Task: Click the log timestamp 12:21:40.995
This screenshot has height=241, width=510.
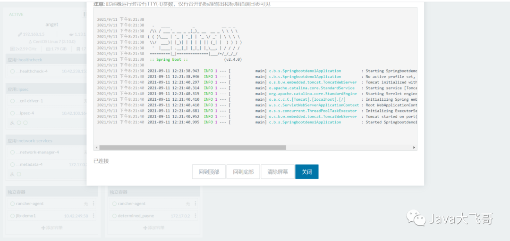Action: click(x=186, y=122)
